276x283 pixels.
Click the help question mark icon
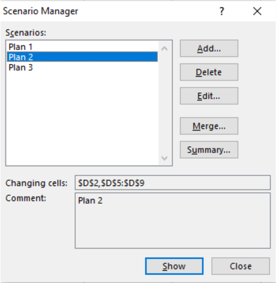coord(222,12)
